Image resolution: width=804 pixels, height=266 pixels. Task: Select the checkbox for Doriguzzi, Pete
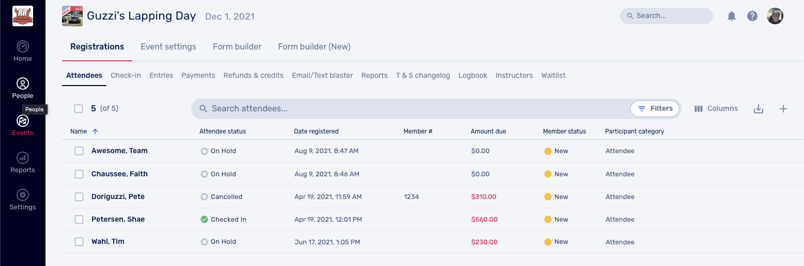click(79, 197)
